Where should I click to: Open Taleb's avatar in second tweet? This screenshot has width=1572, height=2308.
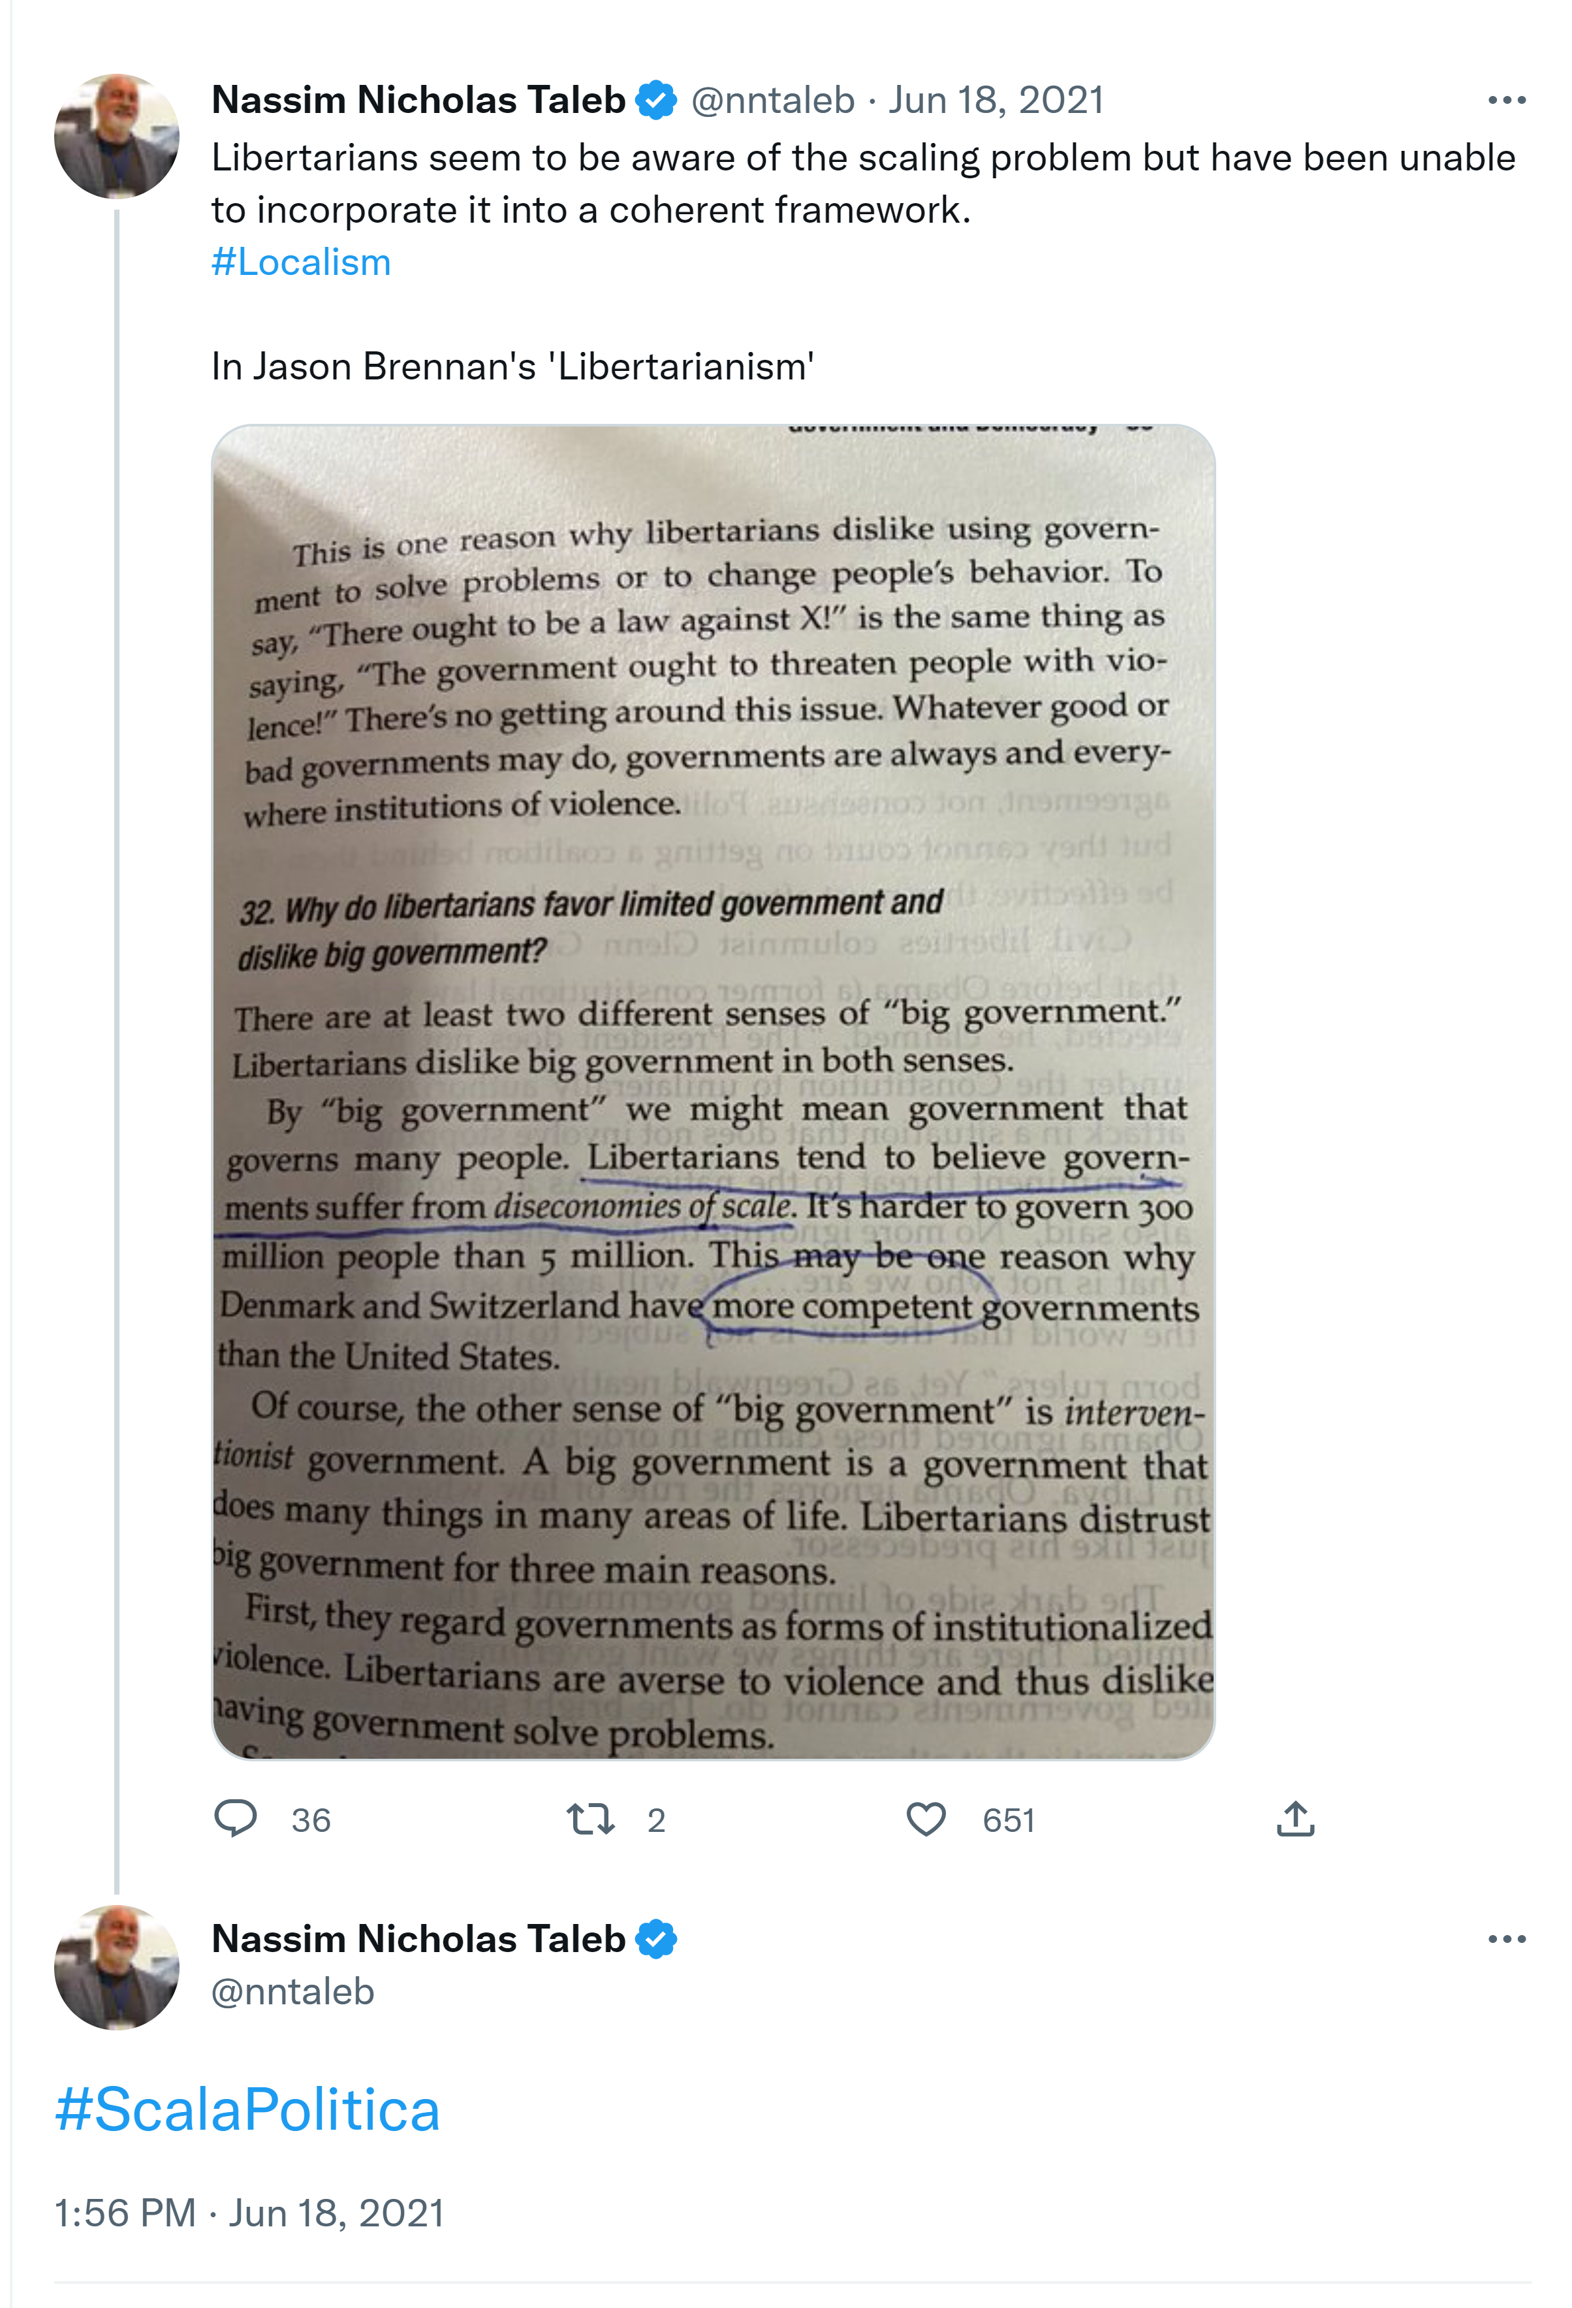[x=117, y=1967]
